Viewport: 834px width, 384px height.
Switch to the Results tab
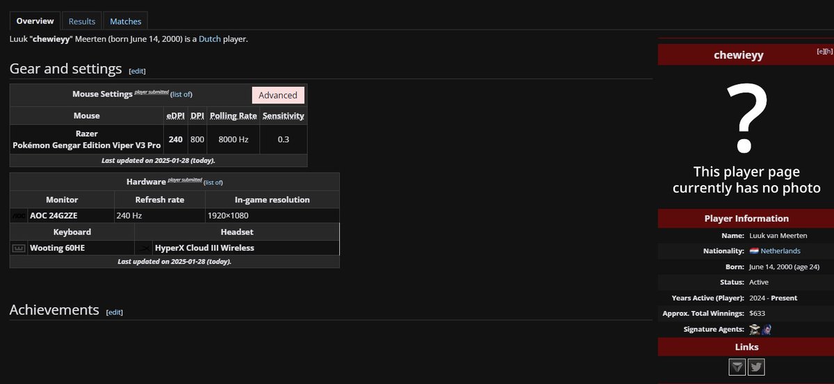click(x=82, y=22)
